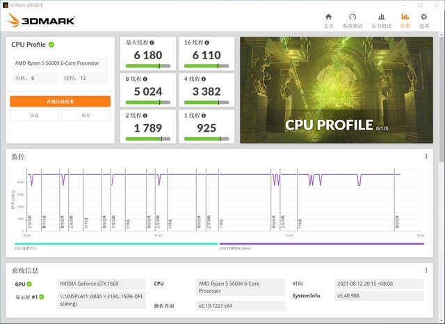Click the display #1 green checkmark icon
The width and height of the screenshot is (445, 324).
[42, 297]
